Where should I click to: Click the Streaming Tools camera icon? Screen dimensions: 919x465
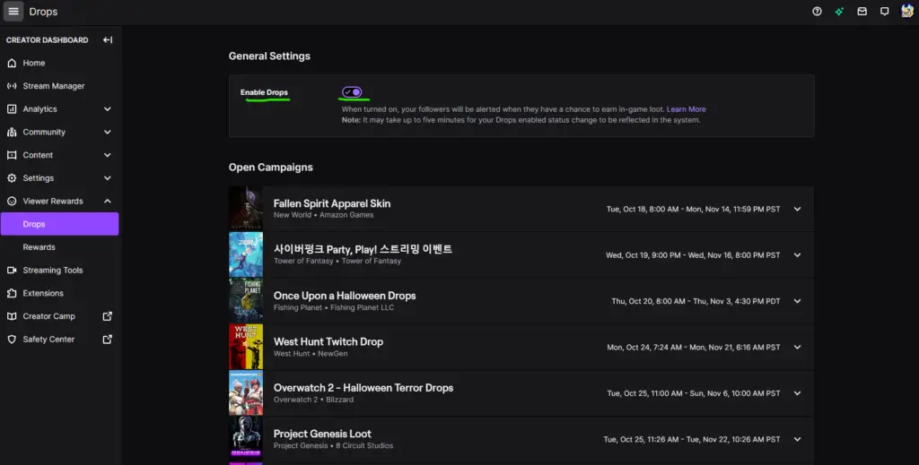(x=12, y=271)
